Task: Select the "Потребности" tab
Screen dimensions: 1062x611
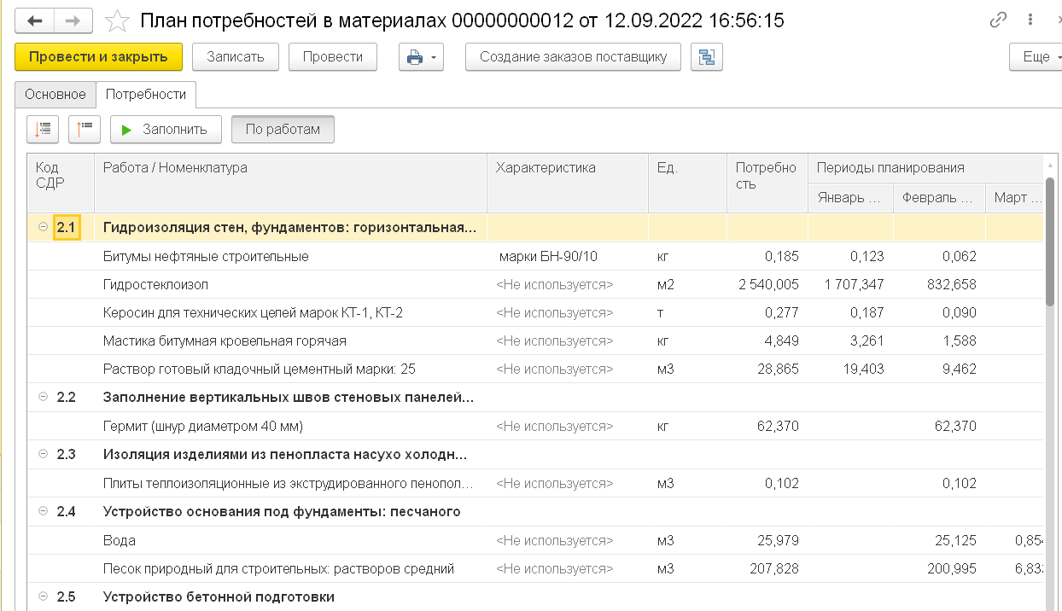Action: pos(146,95)
